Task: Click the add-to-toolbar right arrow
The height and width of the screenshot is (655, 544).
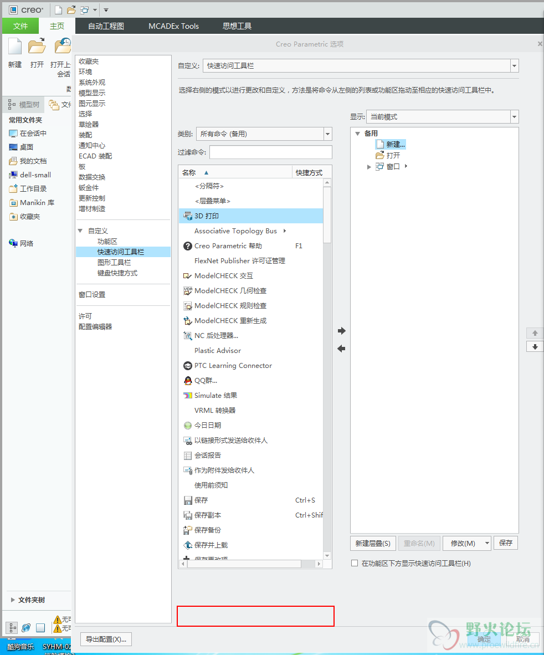Action: pos(341,331)
